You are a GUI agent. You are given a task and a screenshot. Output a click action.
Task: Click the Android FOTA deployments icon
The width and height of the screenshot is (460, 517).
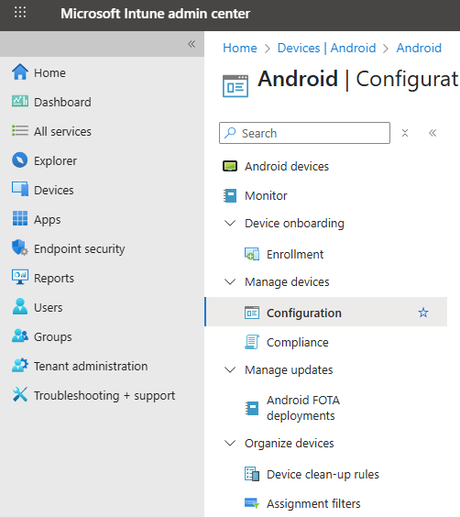(252, 408)
